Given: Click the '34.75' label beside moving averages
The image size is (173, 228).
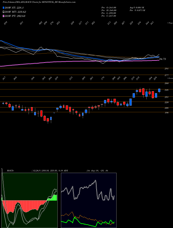Looking at the screenshot, I should pos(163,59).
